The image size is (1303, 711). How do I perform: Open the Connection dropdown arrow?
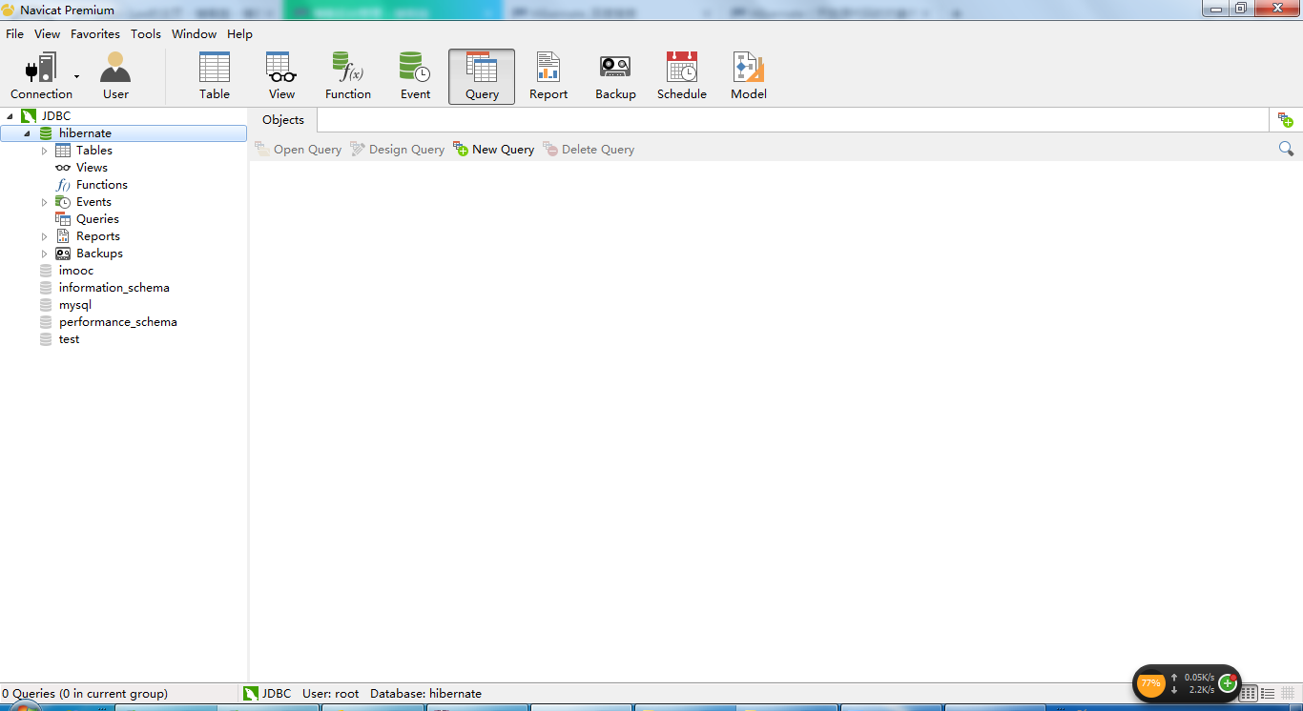76,77
